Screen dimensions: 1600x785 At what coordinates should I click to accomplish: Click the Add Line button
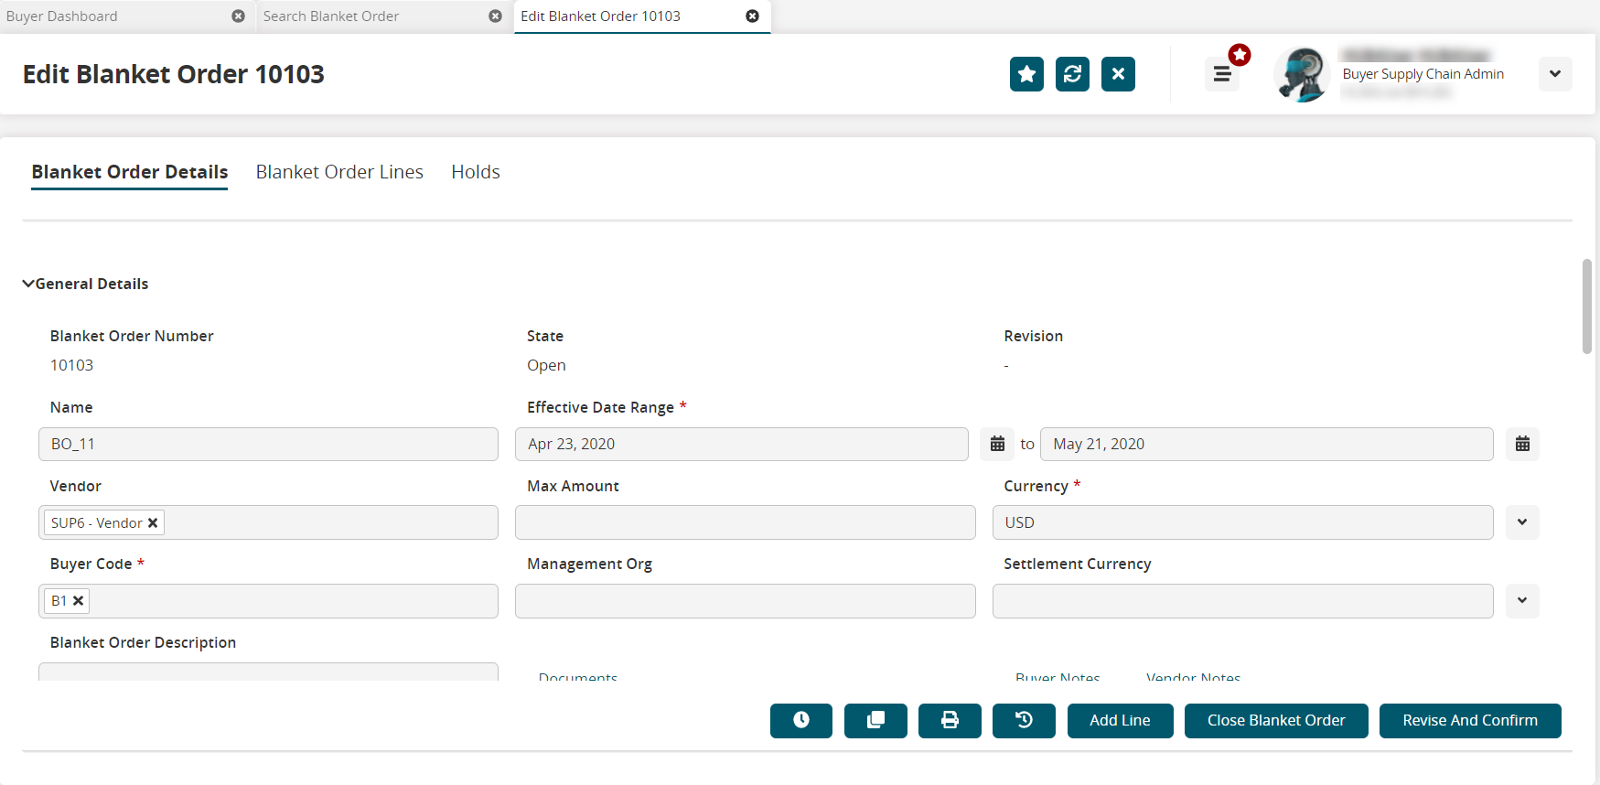(x=1120, y=720)
